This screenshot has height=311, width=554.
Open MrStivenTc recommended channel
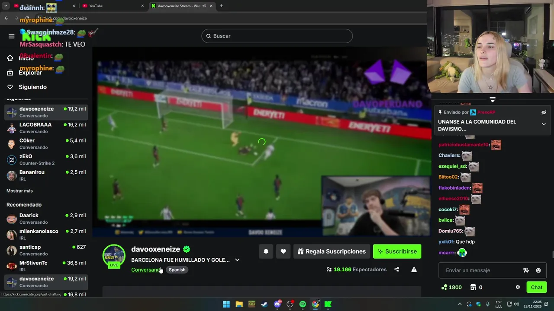click(46, 266)
